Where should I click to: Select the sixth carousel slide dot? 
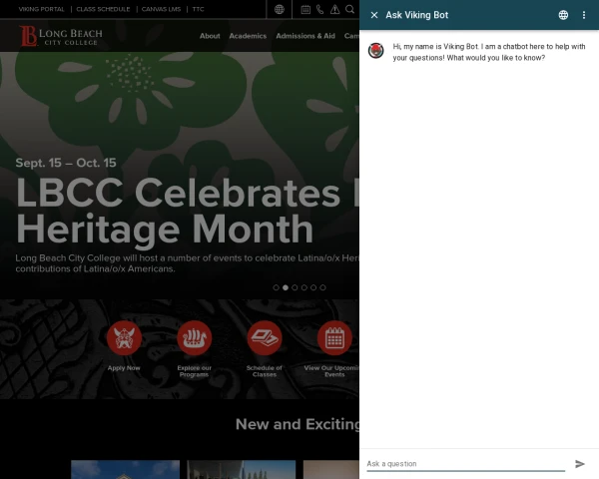[x=322, y=287]
